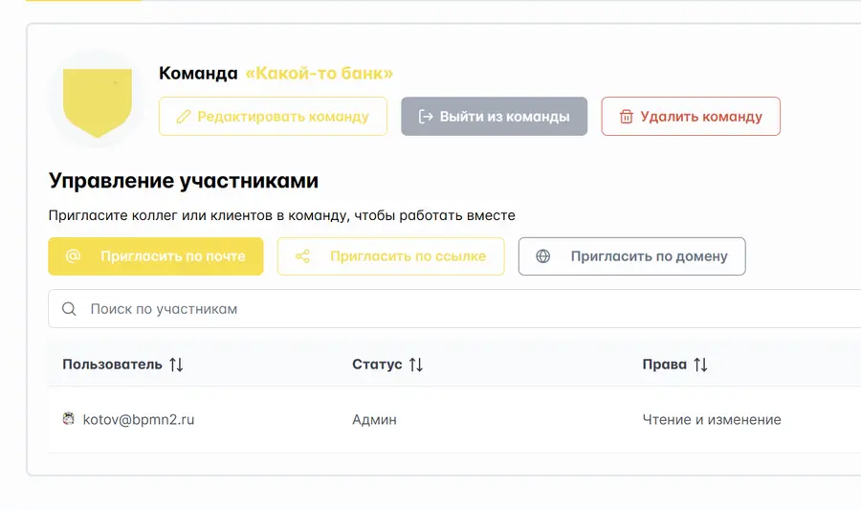
Task: Click the Админ status cell
Action: tap(374, 419)
